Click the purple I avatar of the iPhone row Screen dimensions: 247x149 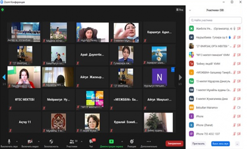coord(191,116)
